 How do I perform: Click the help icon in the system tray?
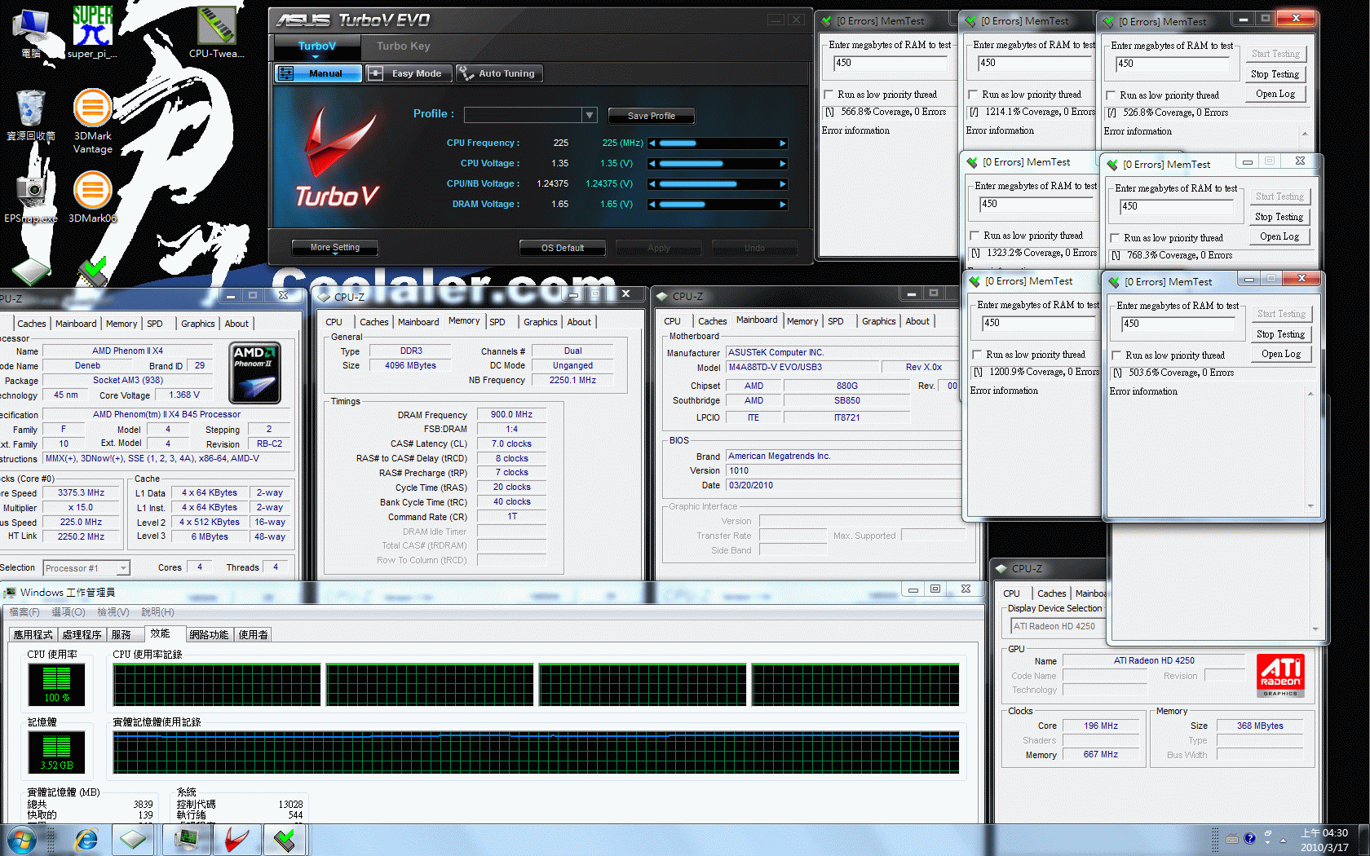pos(1249,838)
